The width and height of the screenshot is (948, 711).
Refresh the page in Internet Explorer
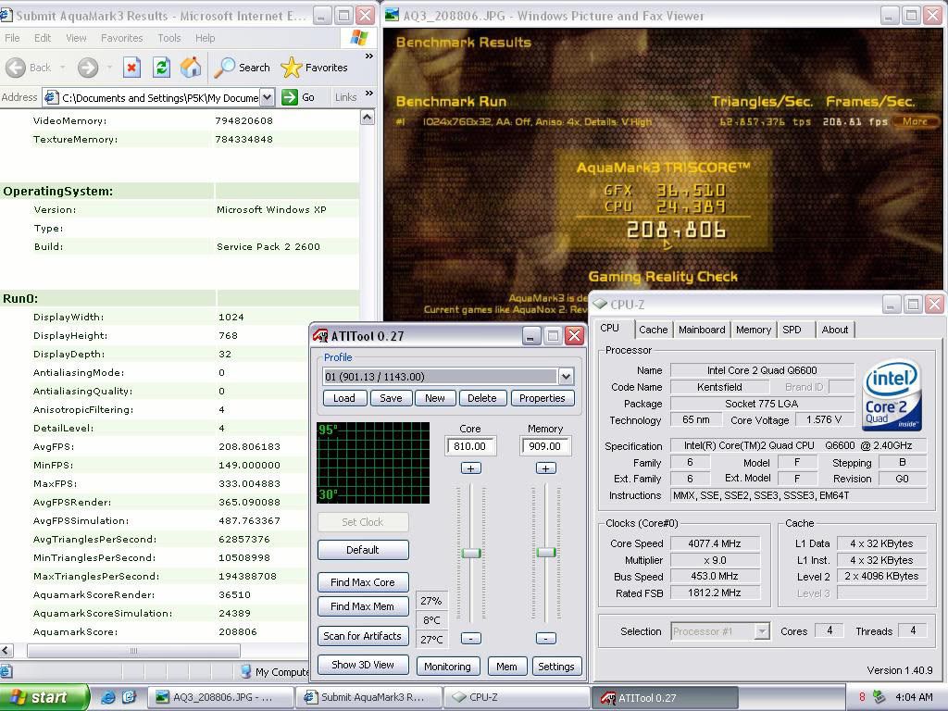(161, 67)
